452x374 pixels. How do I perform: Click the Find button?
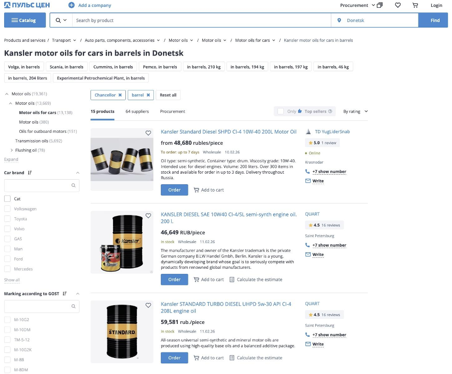pyautogui.click(x=433, y=20)
